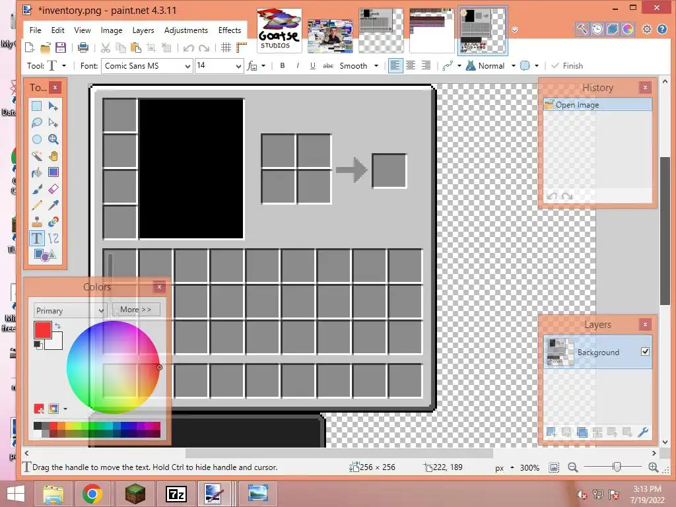
Task: Open the Tool chooser dropdown arrow
Action: [x=64, y=65]
